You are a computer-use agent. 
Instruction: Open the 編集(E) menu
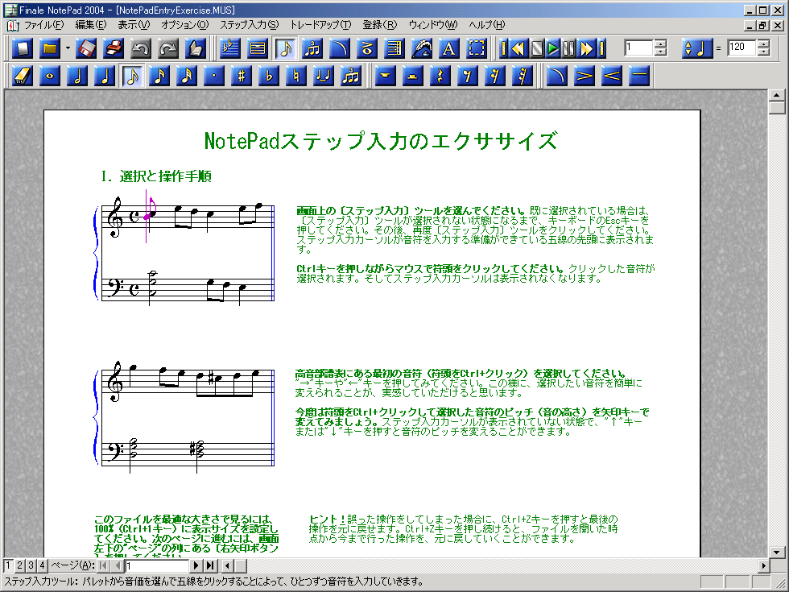90,25
